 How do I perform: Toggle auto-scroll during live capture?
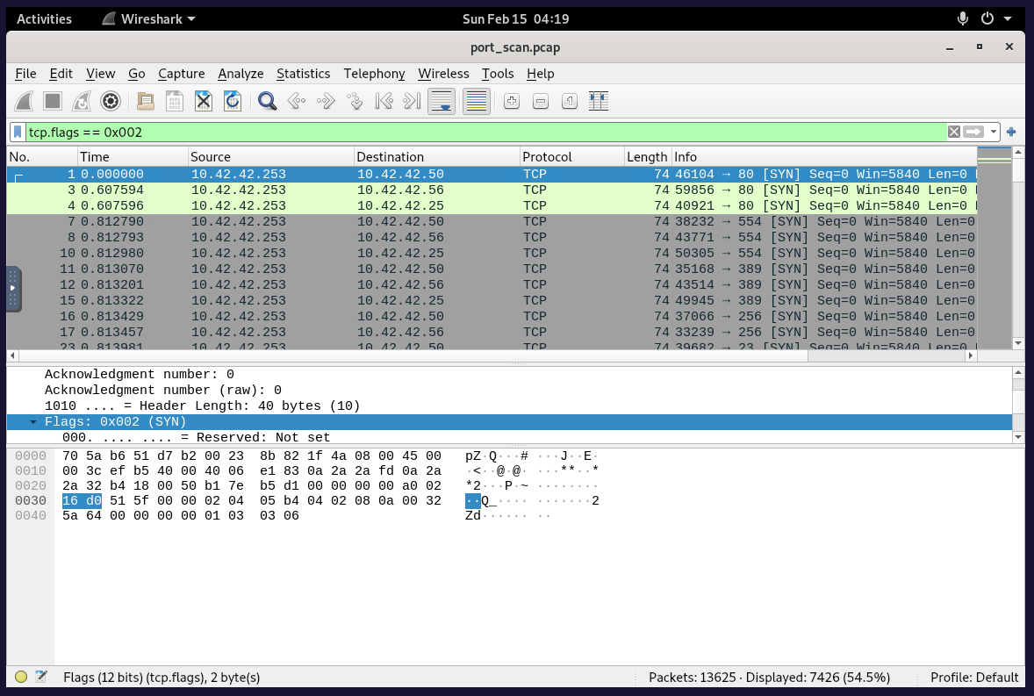pos(442,101)
